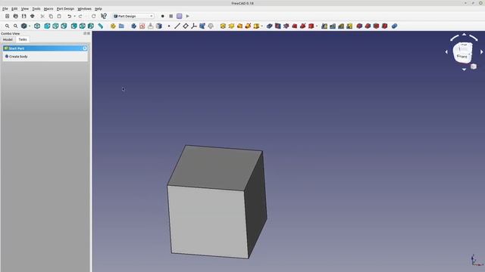
Task: Switch to the Tasks tab
Action: tap(23, 39)
